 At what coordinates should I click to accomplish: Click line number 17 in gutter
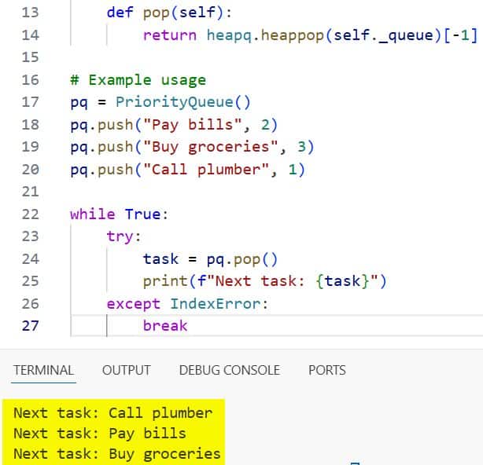[30, 102]
